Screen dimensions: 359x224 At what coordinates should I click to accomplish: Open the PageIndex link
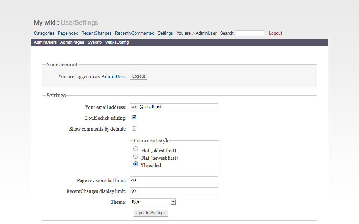pos(68,33)
